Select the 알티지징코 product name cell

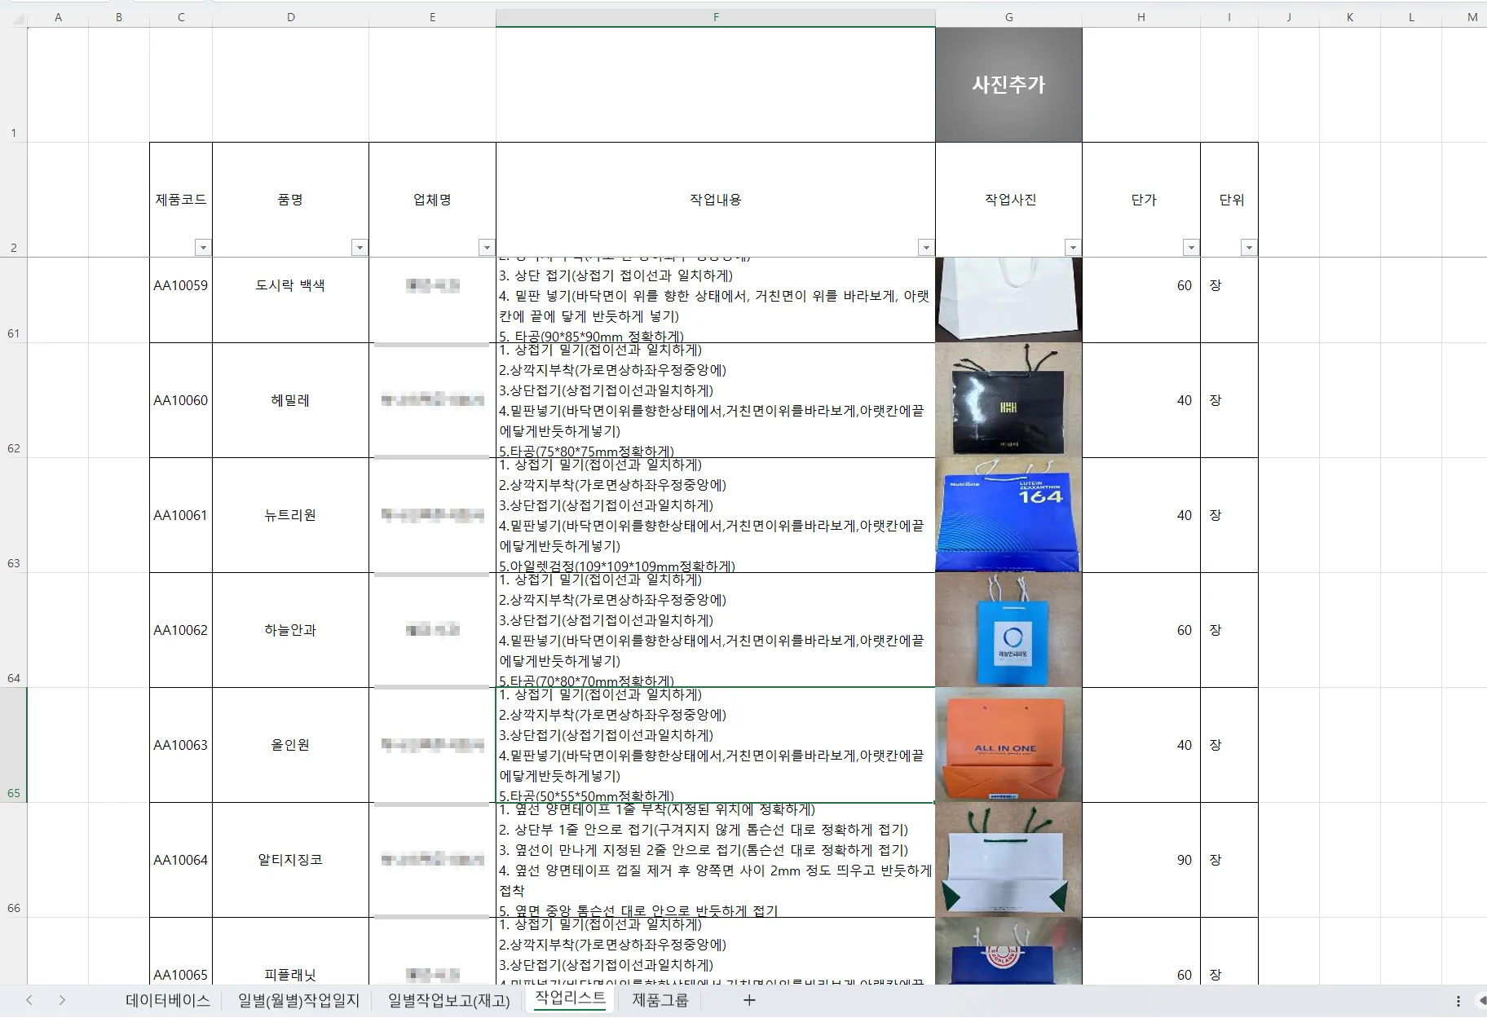pos(290,860)
